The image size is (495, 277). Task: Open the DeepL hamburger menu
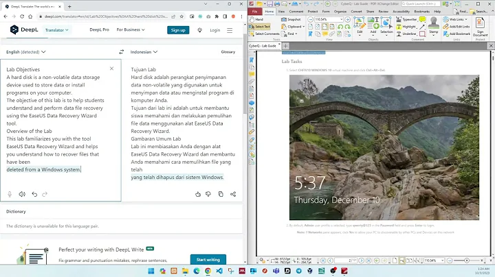click(x=230, y=30)
